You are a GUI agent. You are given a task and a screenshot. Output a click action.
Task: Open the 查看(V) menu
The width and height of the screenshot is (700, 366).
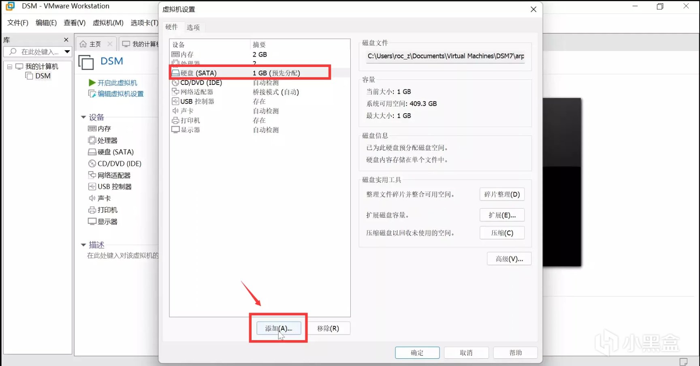[75, 23]
